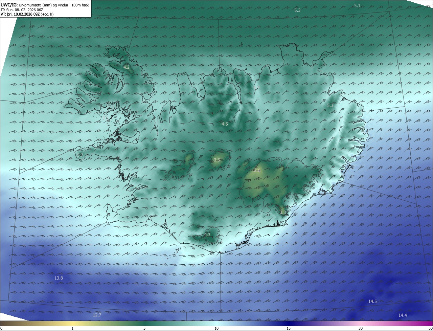Viewport: 433px width, 331px height.
Task: Click the initialization time 'IT: Sun. 08. 02. 2026 06Z'
Action: [21, 9]
